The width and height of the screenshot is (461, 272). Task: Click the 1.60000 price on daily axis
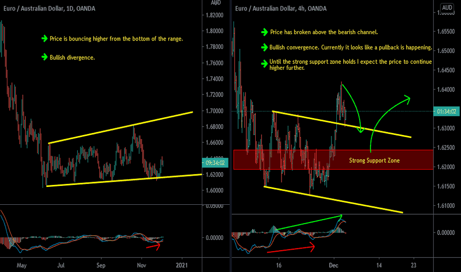click(214, 190)
